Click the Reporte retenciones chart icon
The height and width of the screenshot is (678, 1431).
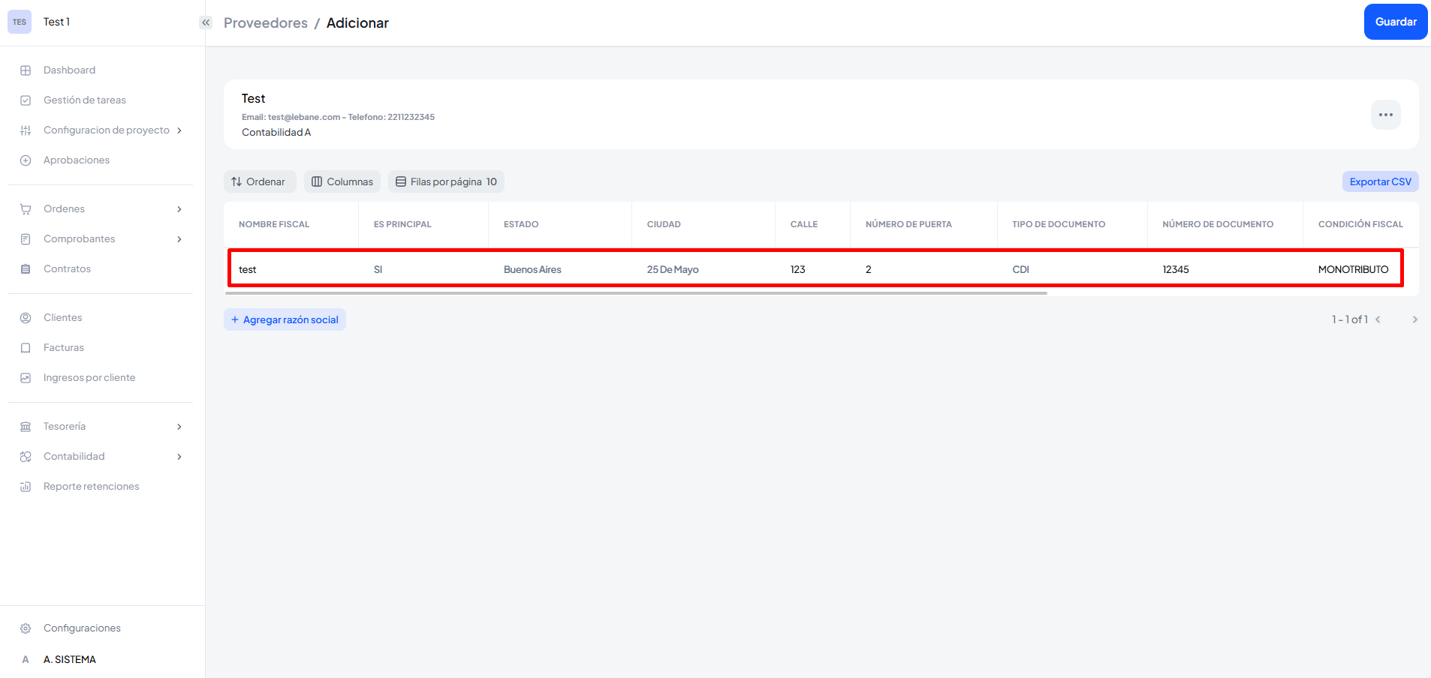coord(26,487)
